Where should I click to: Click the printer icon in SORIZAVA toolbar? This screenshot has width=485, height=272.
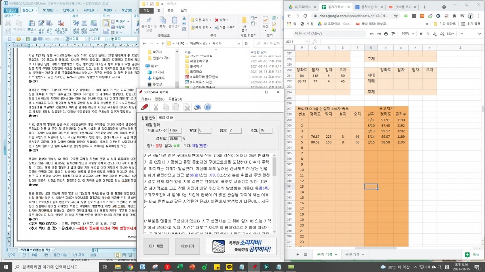[x=197, y=107]
